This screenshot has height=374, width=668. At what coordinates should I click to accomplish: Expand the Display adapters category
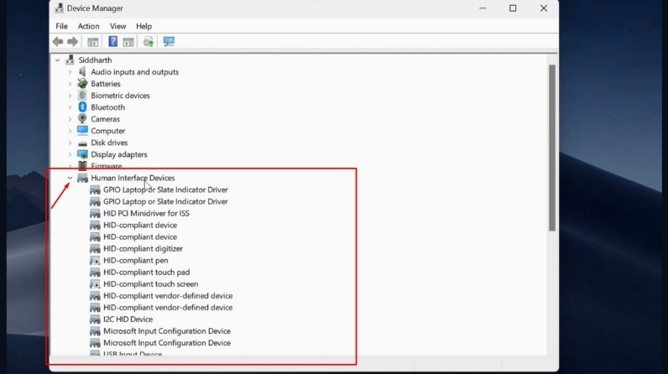(70, 154)
